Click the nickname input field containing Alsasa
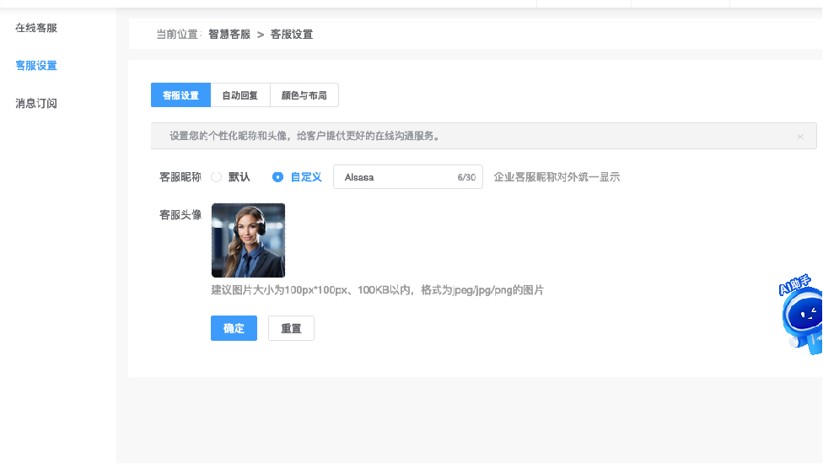This screenshot has height=464, width=823. click(408, 177)
